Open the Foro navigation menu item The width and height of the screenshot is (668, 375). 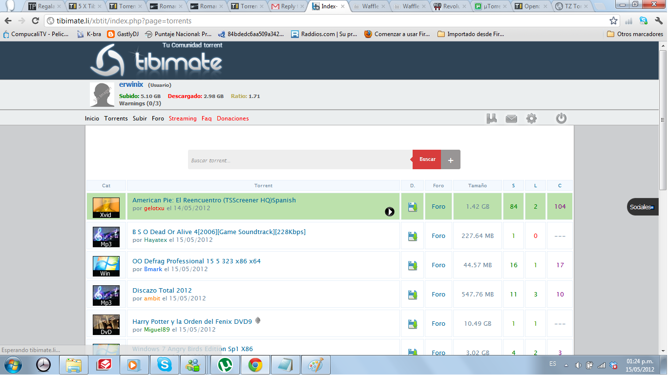coord(158,118)
